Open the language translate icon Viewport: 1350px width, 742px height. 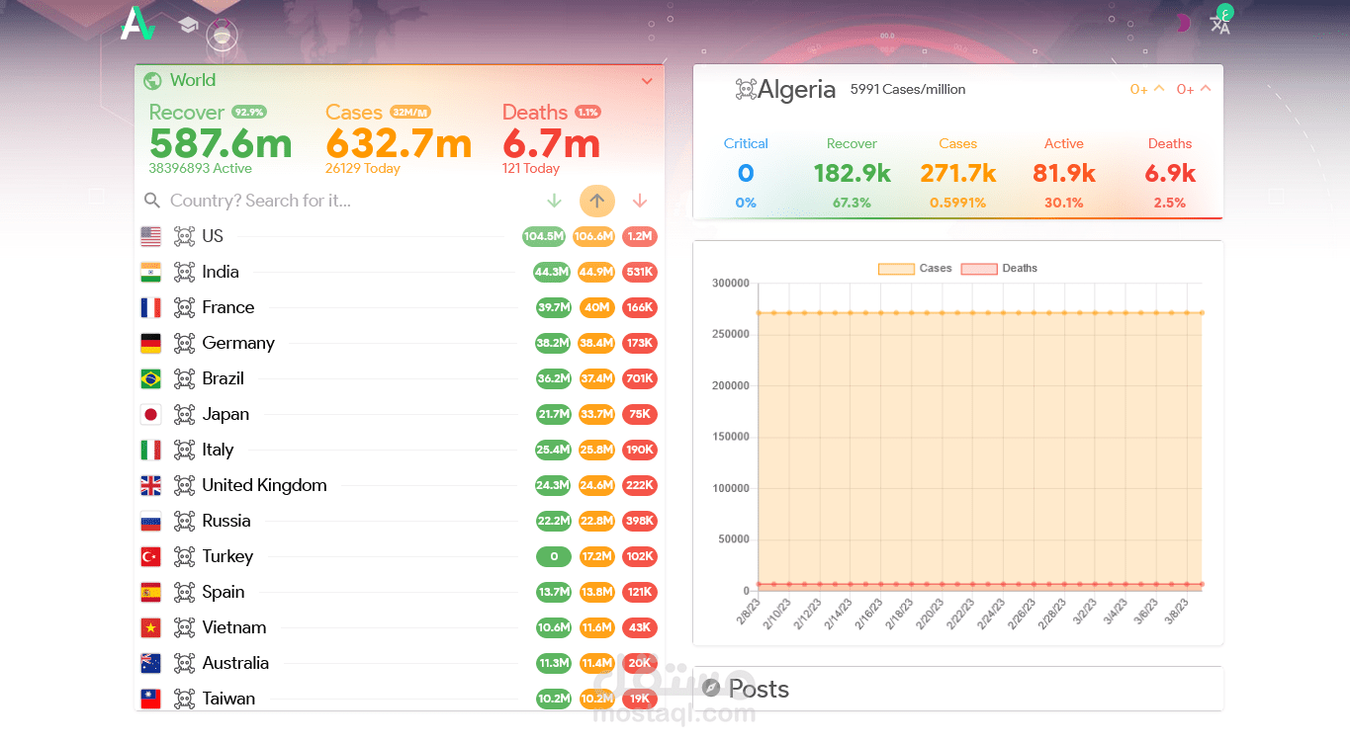(1220, 24)
